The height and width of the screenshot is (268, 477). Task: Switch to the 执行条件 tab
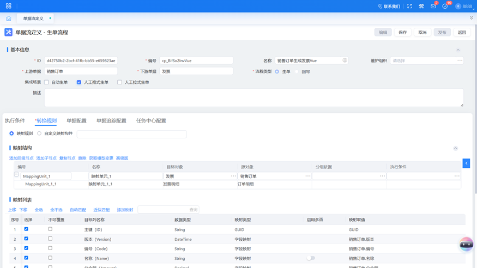click(x=15, y=121)
